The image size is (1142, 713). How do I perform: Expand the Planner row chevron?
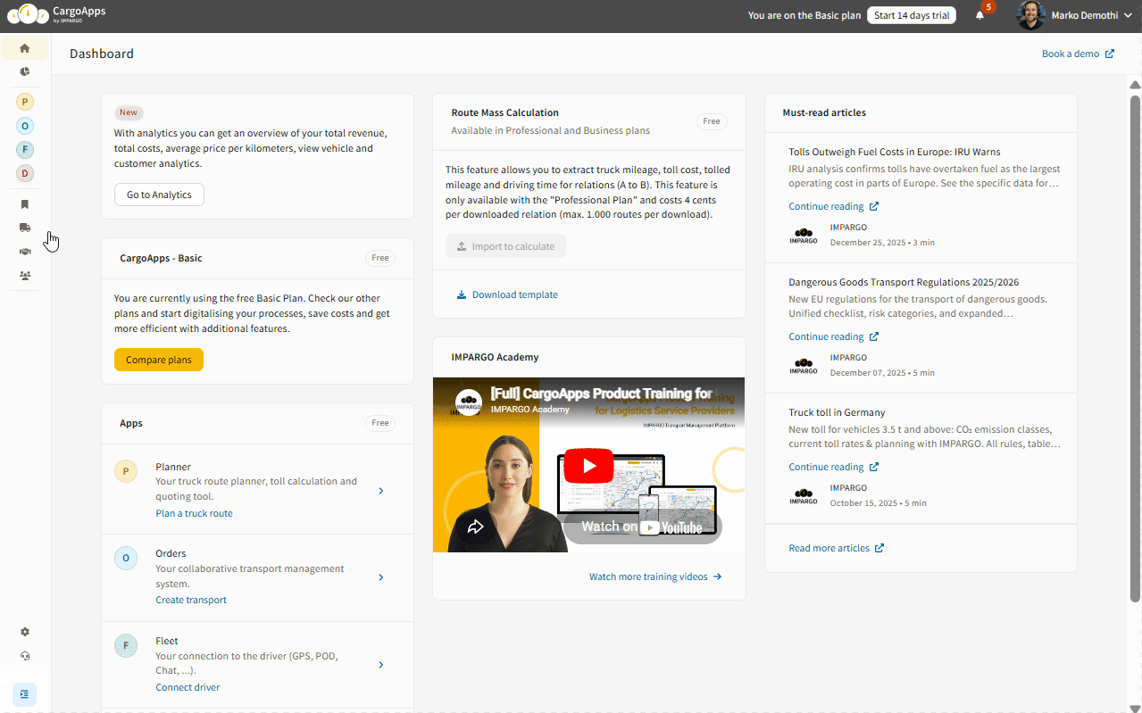(x=381, y=490)
